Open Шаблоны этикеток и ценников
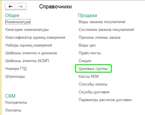 pos(31,53)
